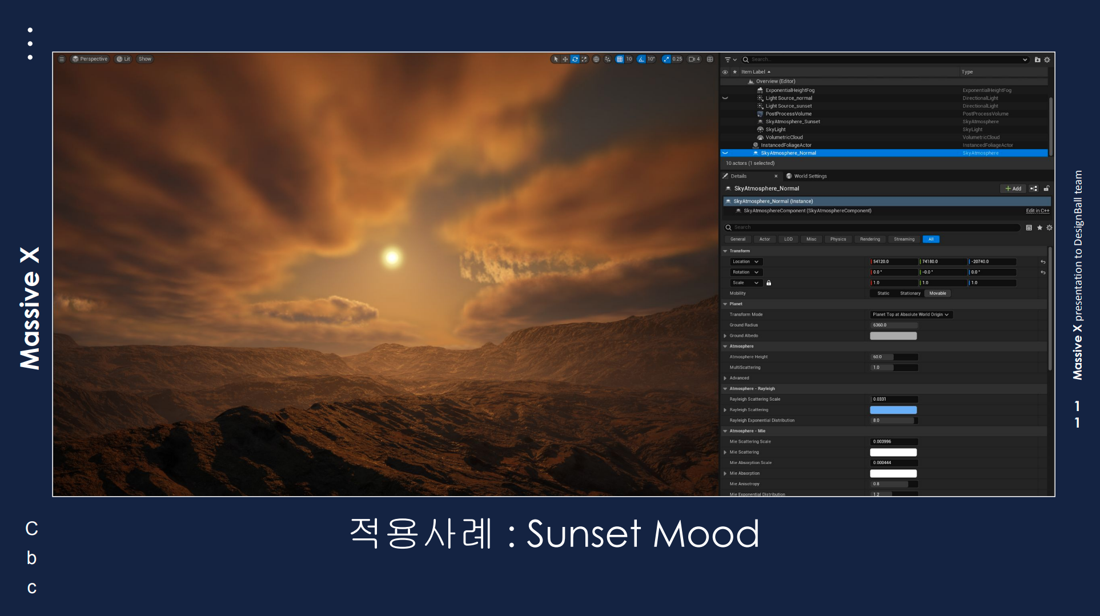Click the Edit in C++ link
Image resolution: width=1100 pixels, height=616 pixels.
click(1037, 211)
